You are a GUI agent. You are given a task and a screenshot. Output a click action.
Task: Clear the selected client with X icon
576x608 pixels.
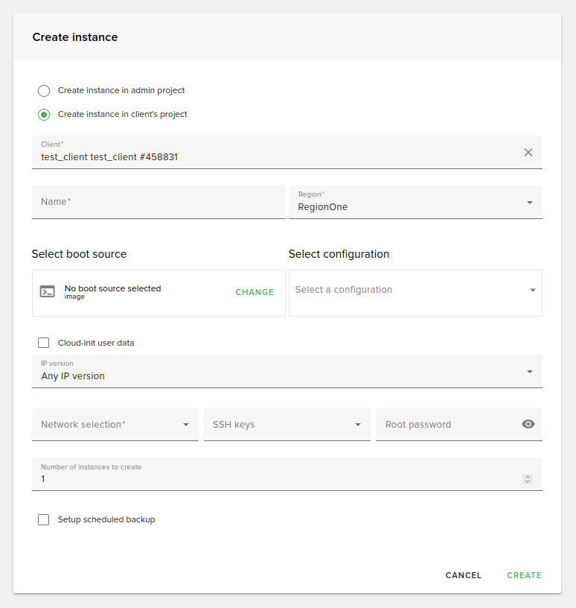(528, 152)
